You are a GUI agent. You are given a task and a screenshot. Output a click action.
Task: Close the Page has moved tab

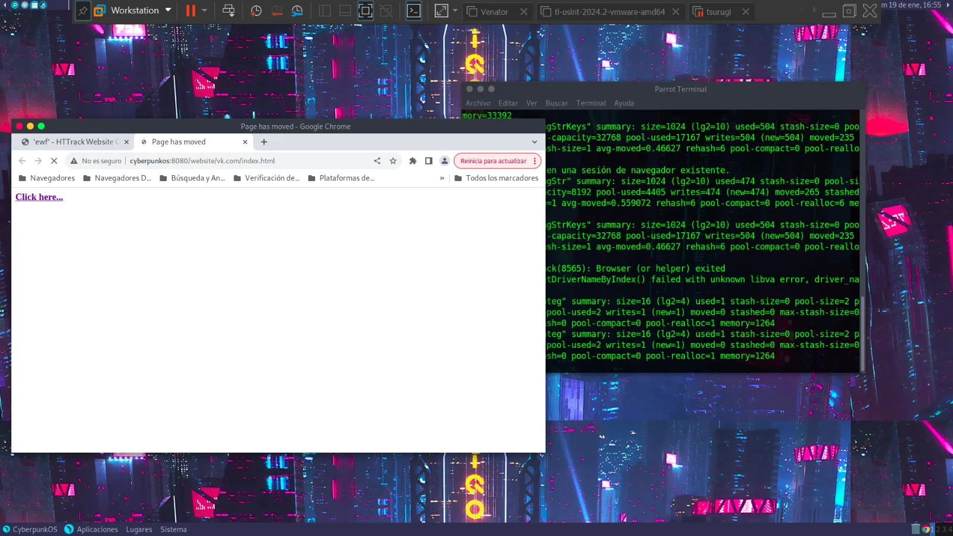245,142
